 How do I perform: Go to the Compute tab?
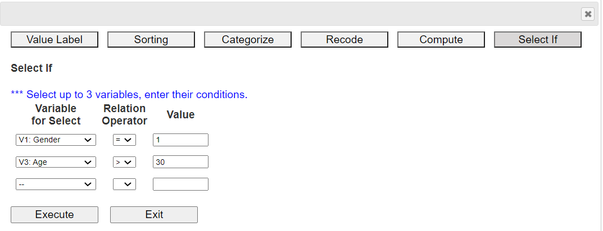point(441,39)
